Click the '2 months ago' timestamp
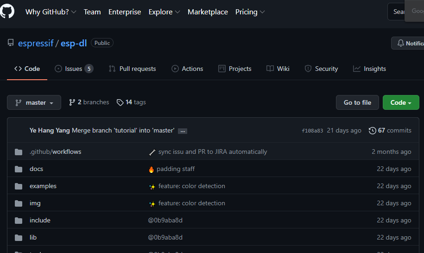This screenshot has height=253, width=424. click(x=392, y=152)
